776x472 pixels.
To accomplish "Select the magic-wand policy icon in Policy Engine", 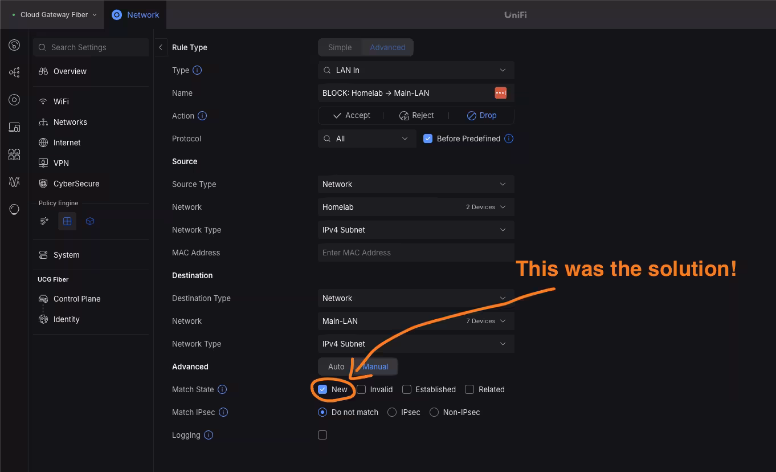I will pyautogui.click(x=44, y=221).
